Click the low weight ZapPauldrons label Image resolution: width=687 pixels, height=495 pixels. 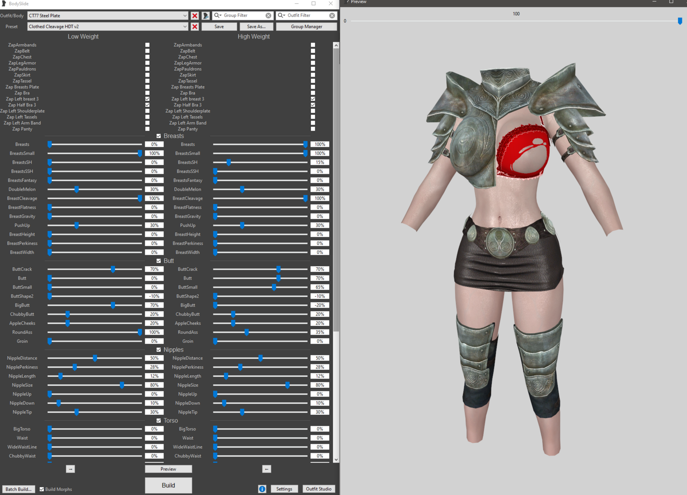click(22, 69)
